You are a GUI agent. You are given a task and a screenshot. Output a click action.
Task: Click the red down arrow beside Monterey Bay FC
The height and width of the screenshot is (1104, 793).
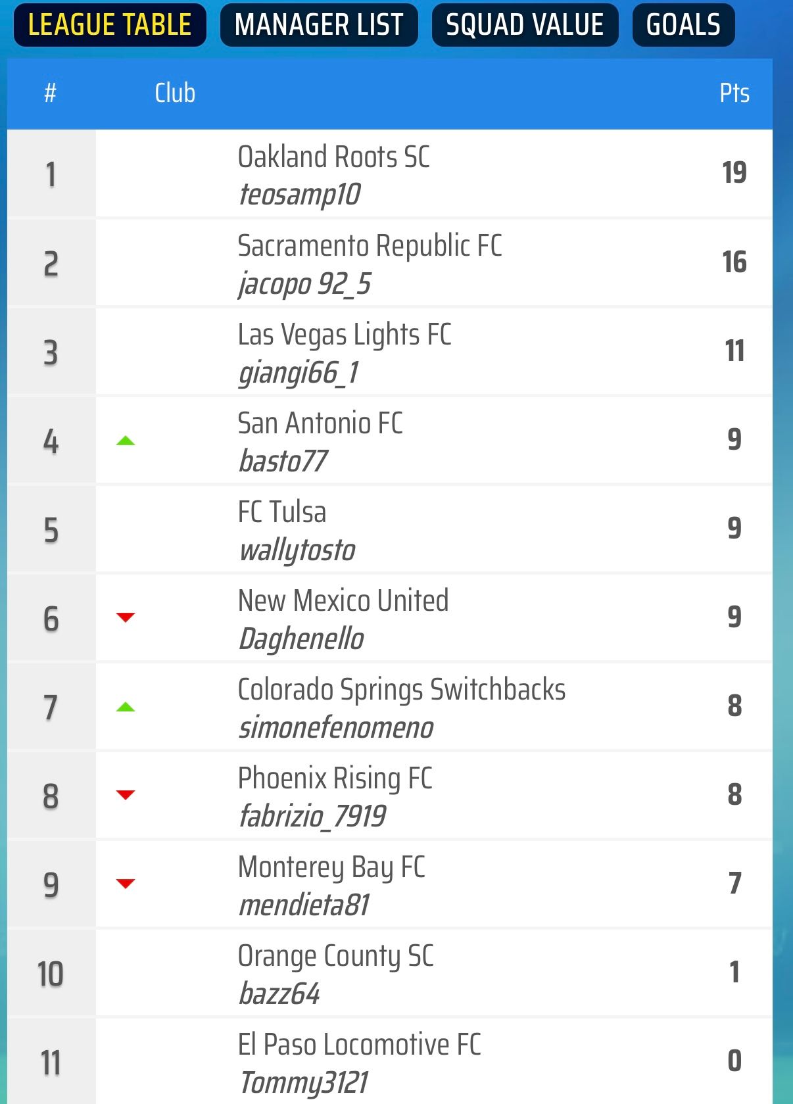[125, 883]
